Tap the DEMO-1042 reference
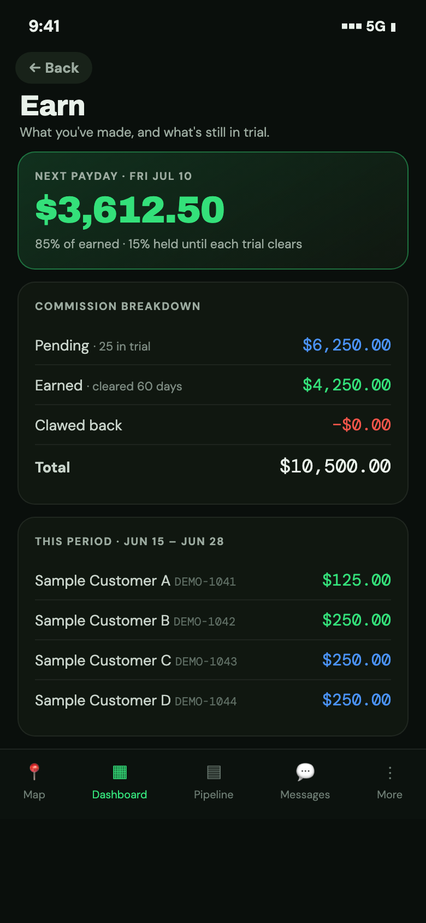Screen dimensions: 426x923 (x=205, y=622)
